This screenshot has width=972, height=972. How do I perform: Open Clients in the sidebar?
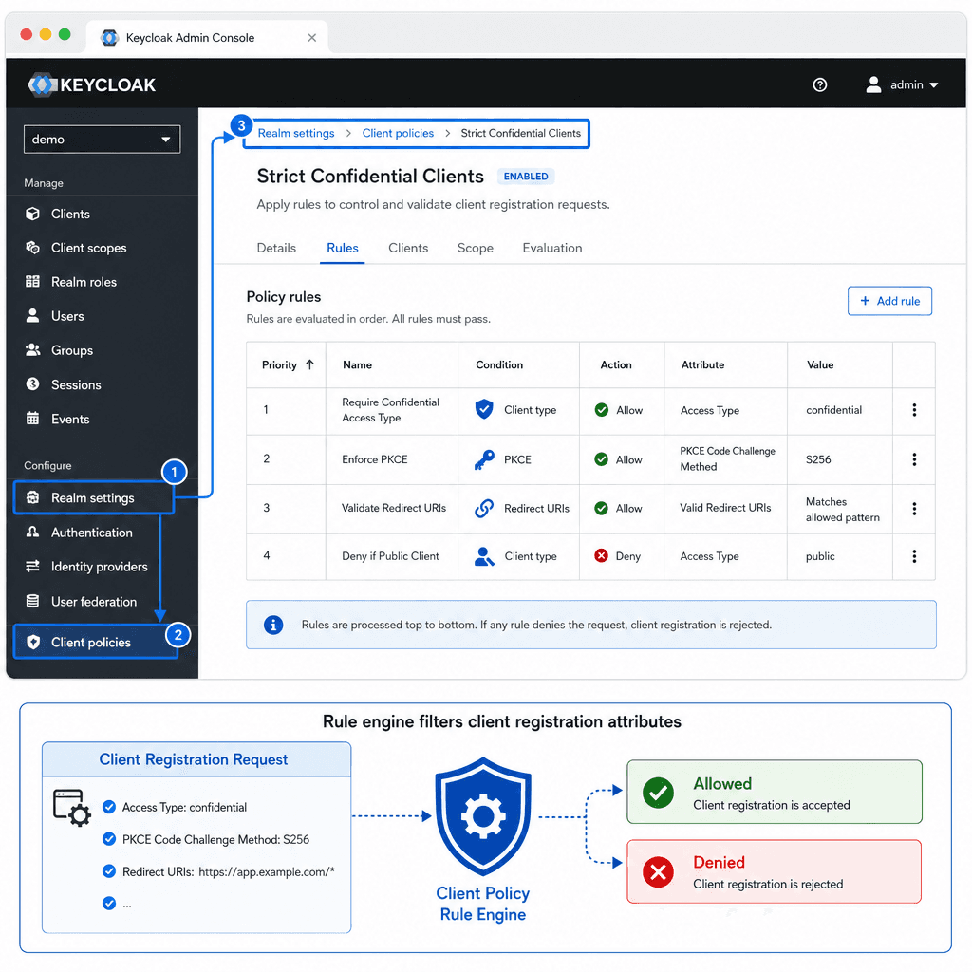coord(70,214)
